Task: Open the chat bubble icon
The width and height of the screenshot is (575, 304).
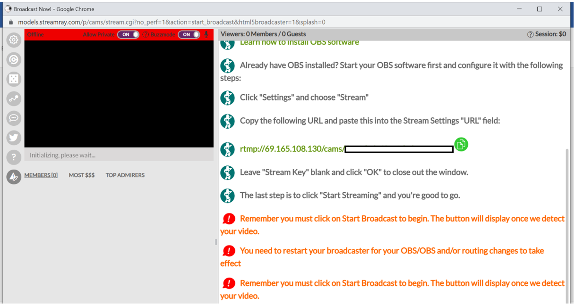Action: click(x=14, y=118)
